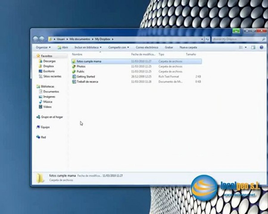Click the Equipo computer icon
Viewport: 268px width, 214px height.
(x=38, y=127)
